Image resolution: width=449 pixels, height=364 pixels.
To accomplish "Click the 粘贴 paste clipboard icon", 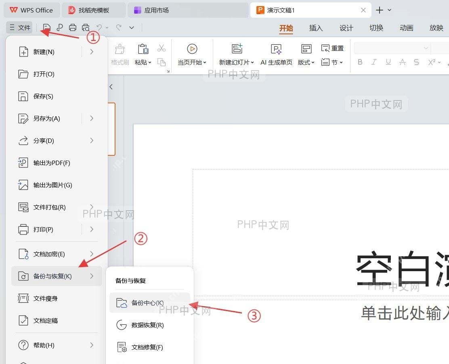I will [143, 49].
